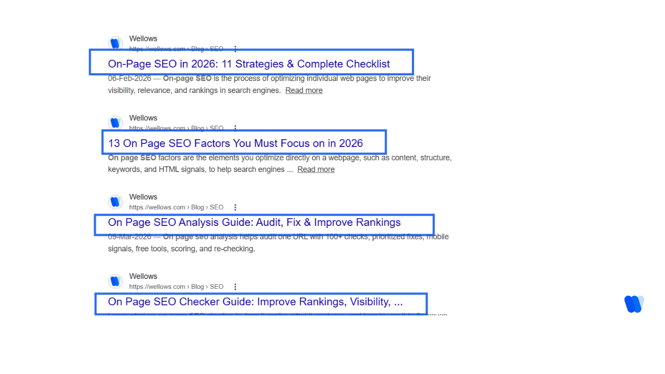Click the Wellows site name on the fourth result
The height and width of the screenshot is (374, 665).
coord(143,276)
